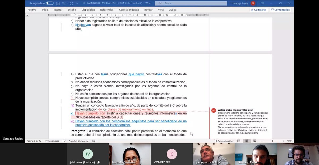The image size is (319, 165).
Task: Click luz stella participant video tile
Action: point(130,154)
